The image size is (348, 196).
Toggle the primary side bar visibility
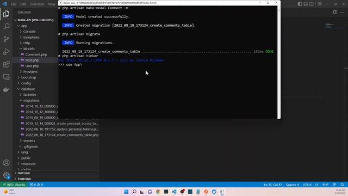300,4
